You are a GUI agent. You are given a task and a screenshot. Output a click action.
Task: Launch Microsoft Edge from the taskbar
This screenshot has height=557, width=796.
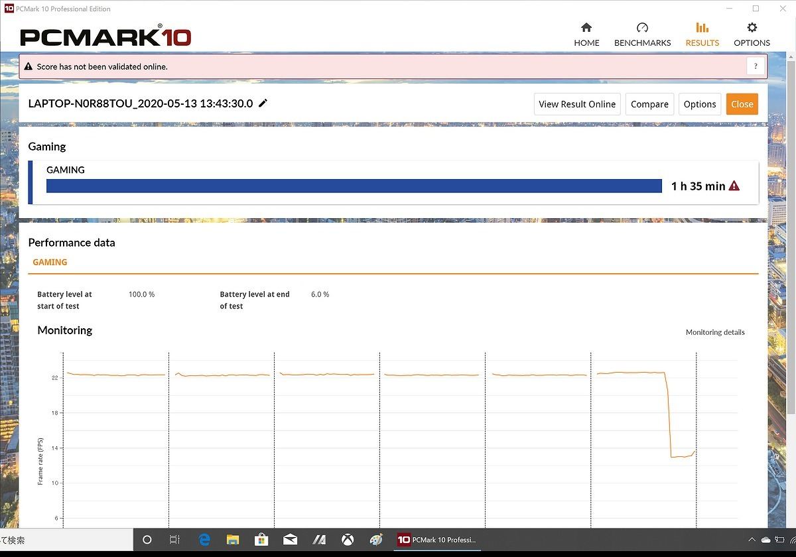(x=204, y=540)
